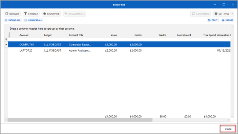Minimize the Ledger List window
Viewport: 238px width, 134px height.
pyautogui.click(x=215, y=4)
